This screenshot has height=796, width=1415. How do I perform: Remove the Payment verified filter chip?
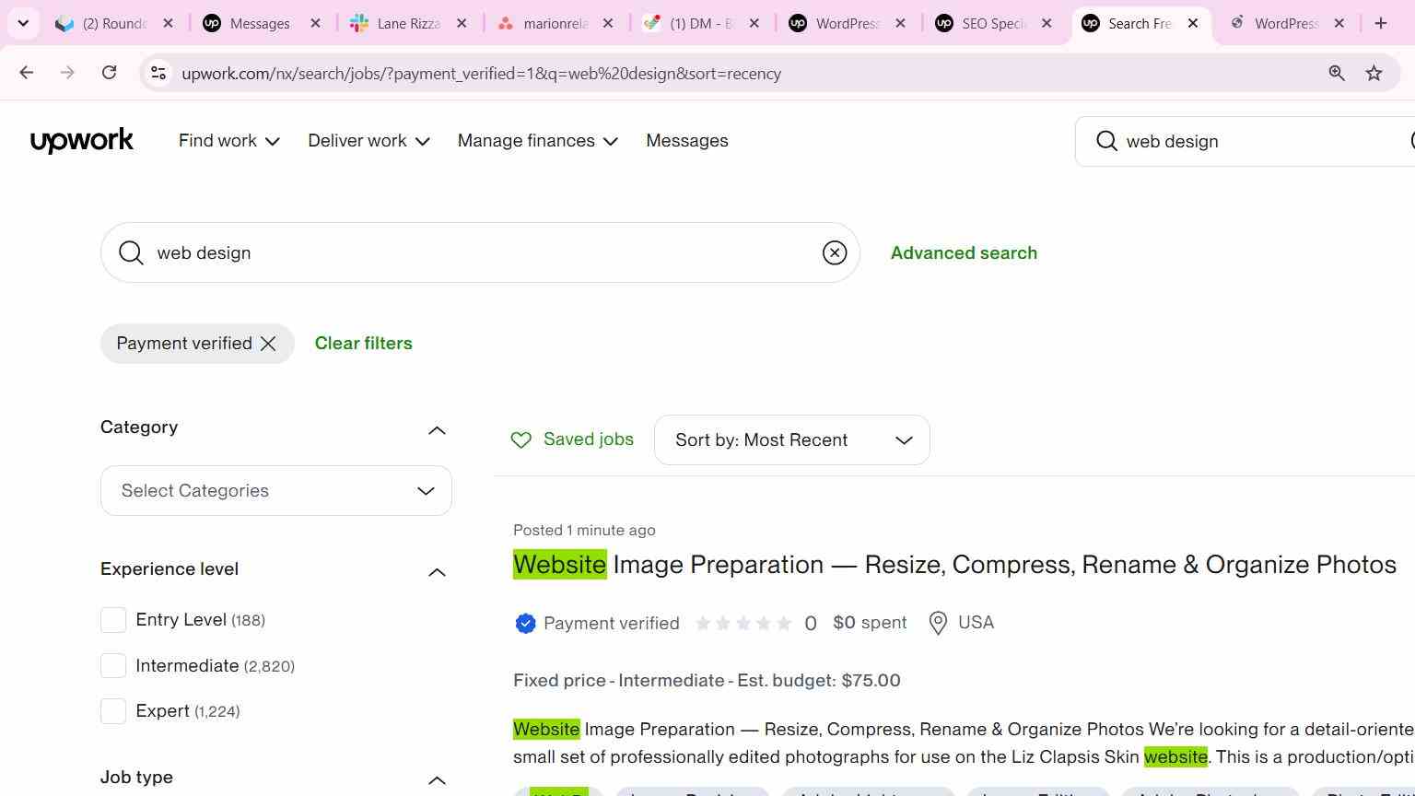(268, 344)
